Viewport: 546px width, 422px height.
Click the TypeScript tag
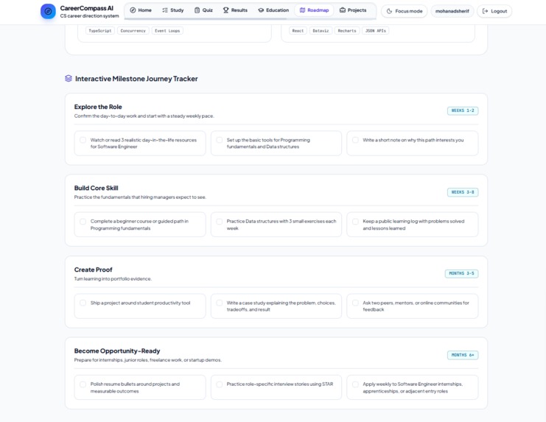tap(100, 31)
